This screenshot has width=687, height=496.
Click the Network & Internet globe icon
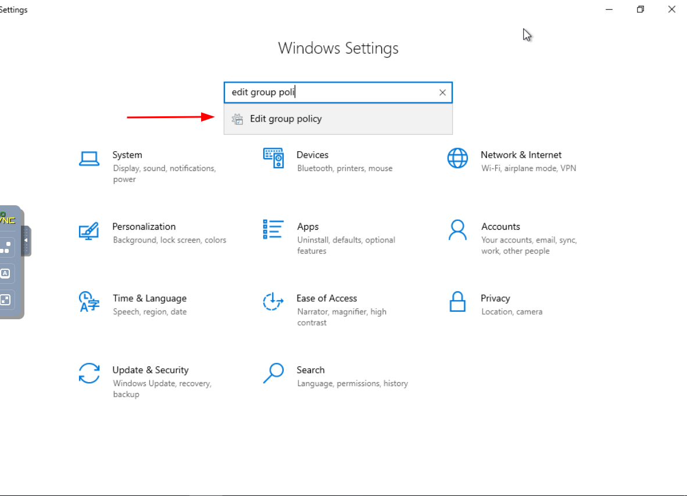457,158
